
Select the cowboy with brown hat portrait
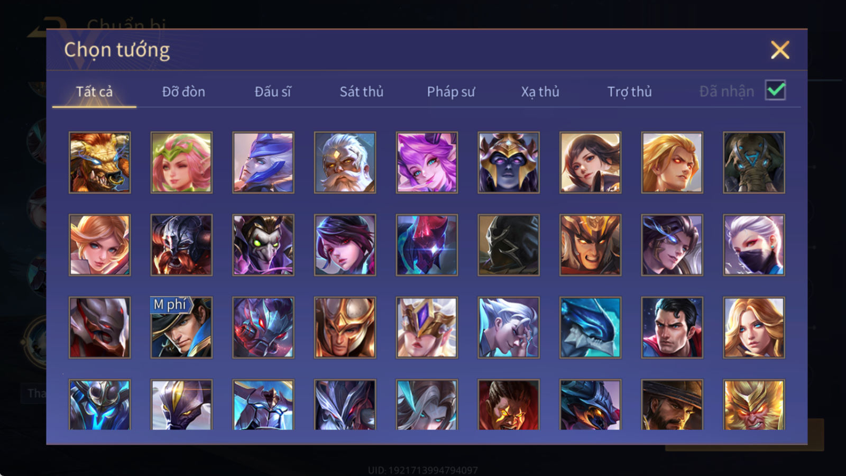672,405
